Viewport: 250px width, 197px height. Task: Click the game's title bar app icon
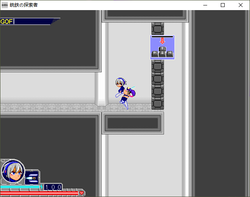pyautogui.click(x=5, y=5)
